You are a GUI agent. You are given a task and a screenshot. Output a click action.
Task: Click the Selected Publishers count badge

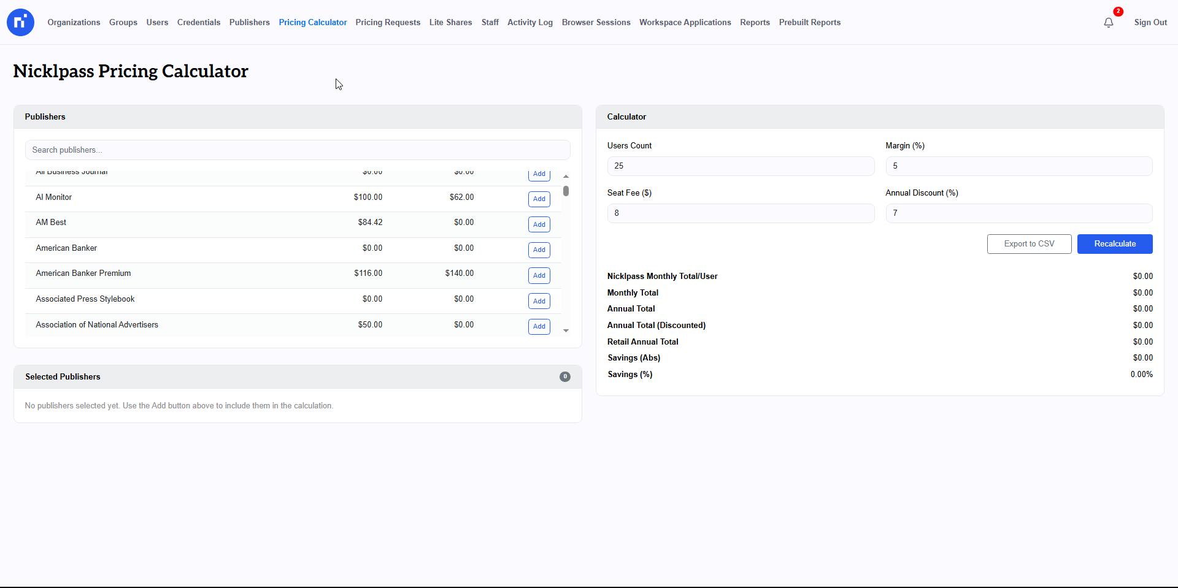click(x=564, y=377)
